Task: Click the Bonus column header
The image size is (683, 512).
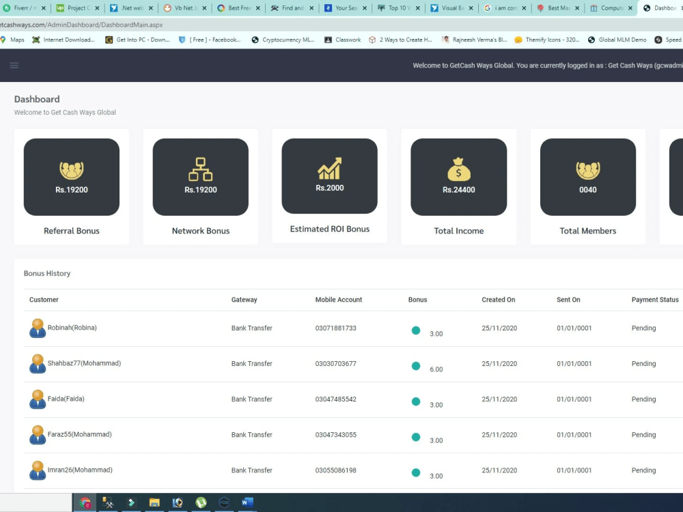Action: click(x=417, y=300)
